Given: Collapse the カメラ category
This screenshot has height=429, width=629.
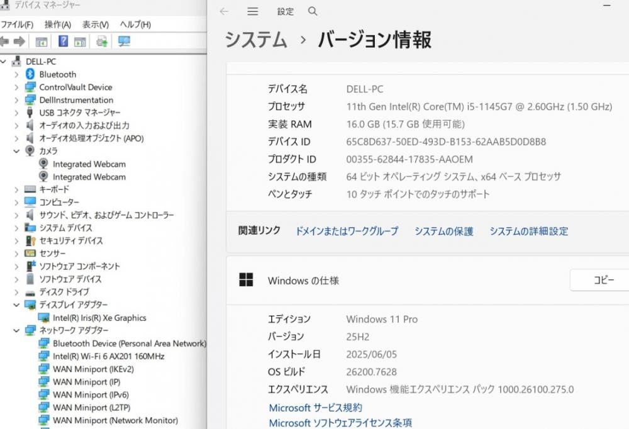Looking at the screenshot, I should (x=16, y=151).
